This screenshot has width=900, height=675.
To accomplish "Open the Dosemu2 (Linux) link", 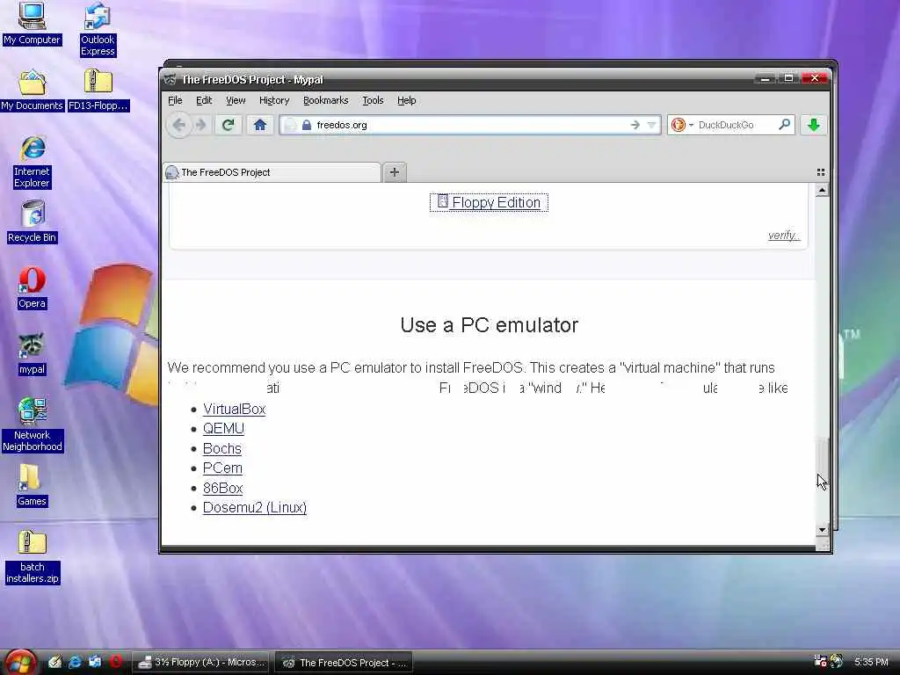I will pyautogui.click(x=255, y=508).
